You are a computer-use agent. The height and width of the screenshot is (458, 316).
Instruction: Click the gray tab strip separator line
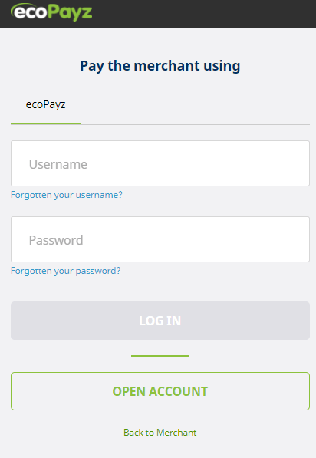(x=195, y=125)
